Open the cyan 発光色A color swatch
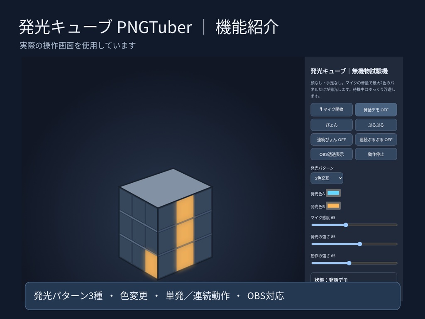 (333, 193)
